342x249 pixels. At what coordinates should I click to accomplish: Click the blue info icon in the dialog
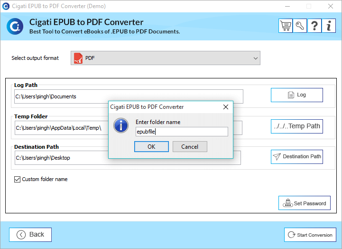click(x=121, y=125)
